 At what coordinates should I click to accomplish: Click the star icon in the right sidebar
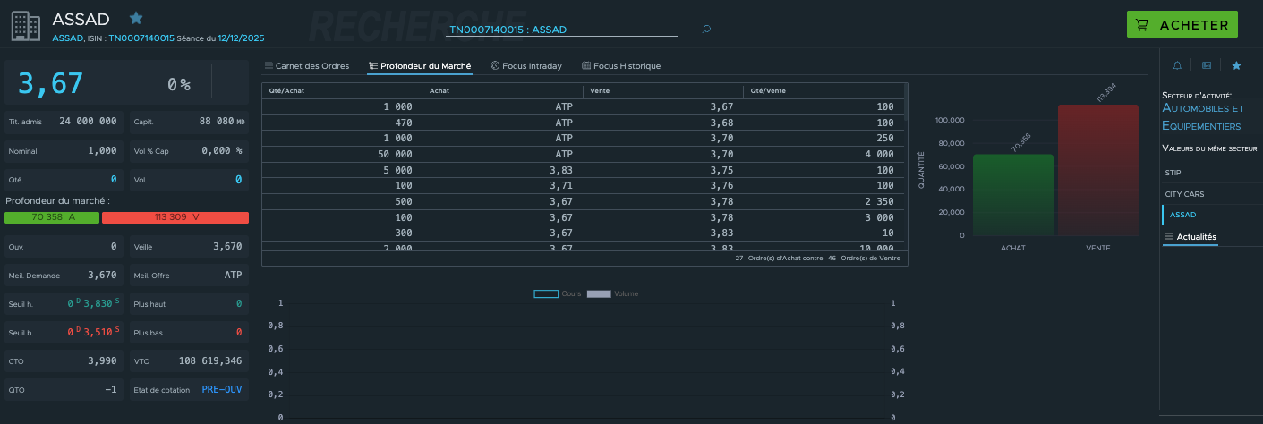tap(1236, 65)
